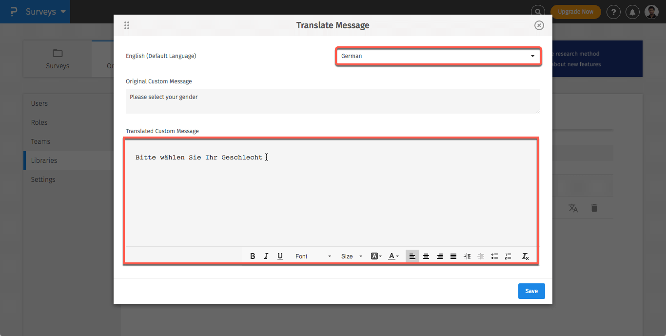The image size is (666, 336).
Task: Justify the translated text
Action: coord(453,256)
